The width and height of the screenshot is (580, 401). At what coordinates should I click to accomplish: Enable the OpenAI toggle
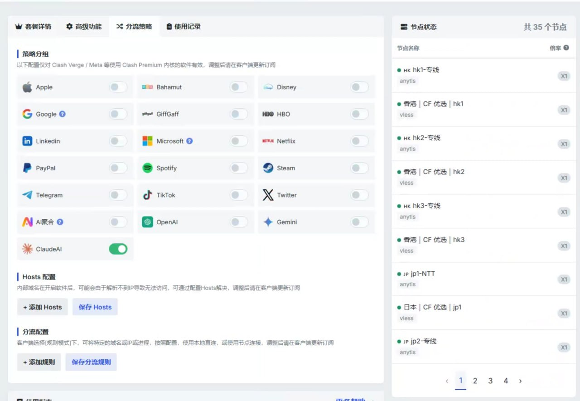click(x=239, y=222)
